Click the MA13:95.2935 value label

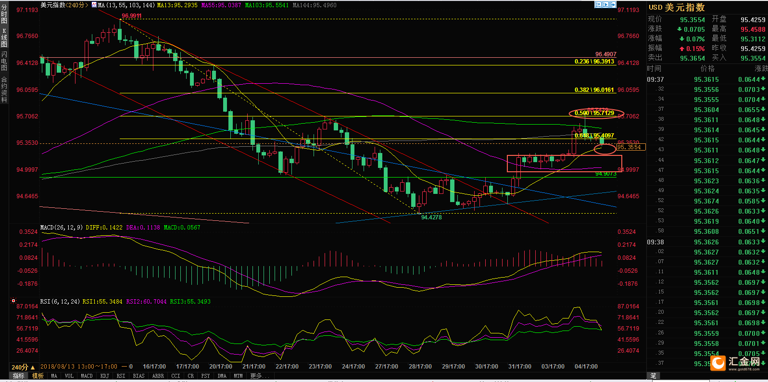177,5
